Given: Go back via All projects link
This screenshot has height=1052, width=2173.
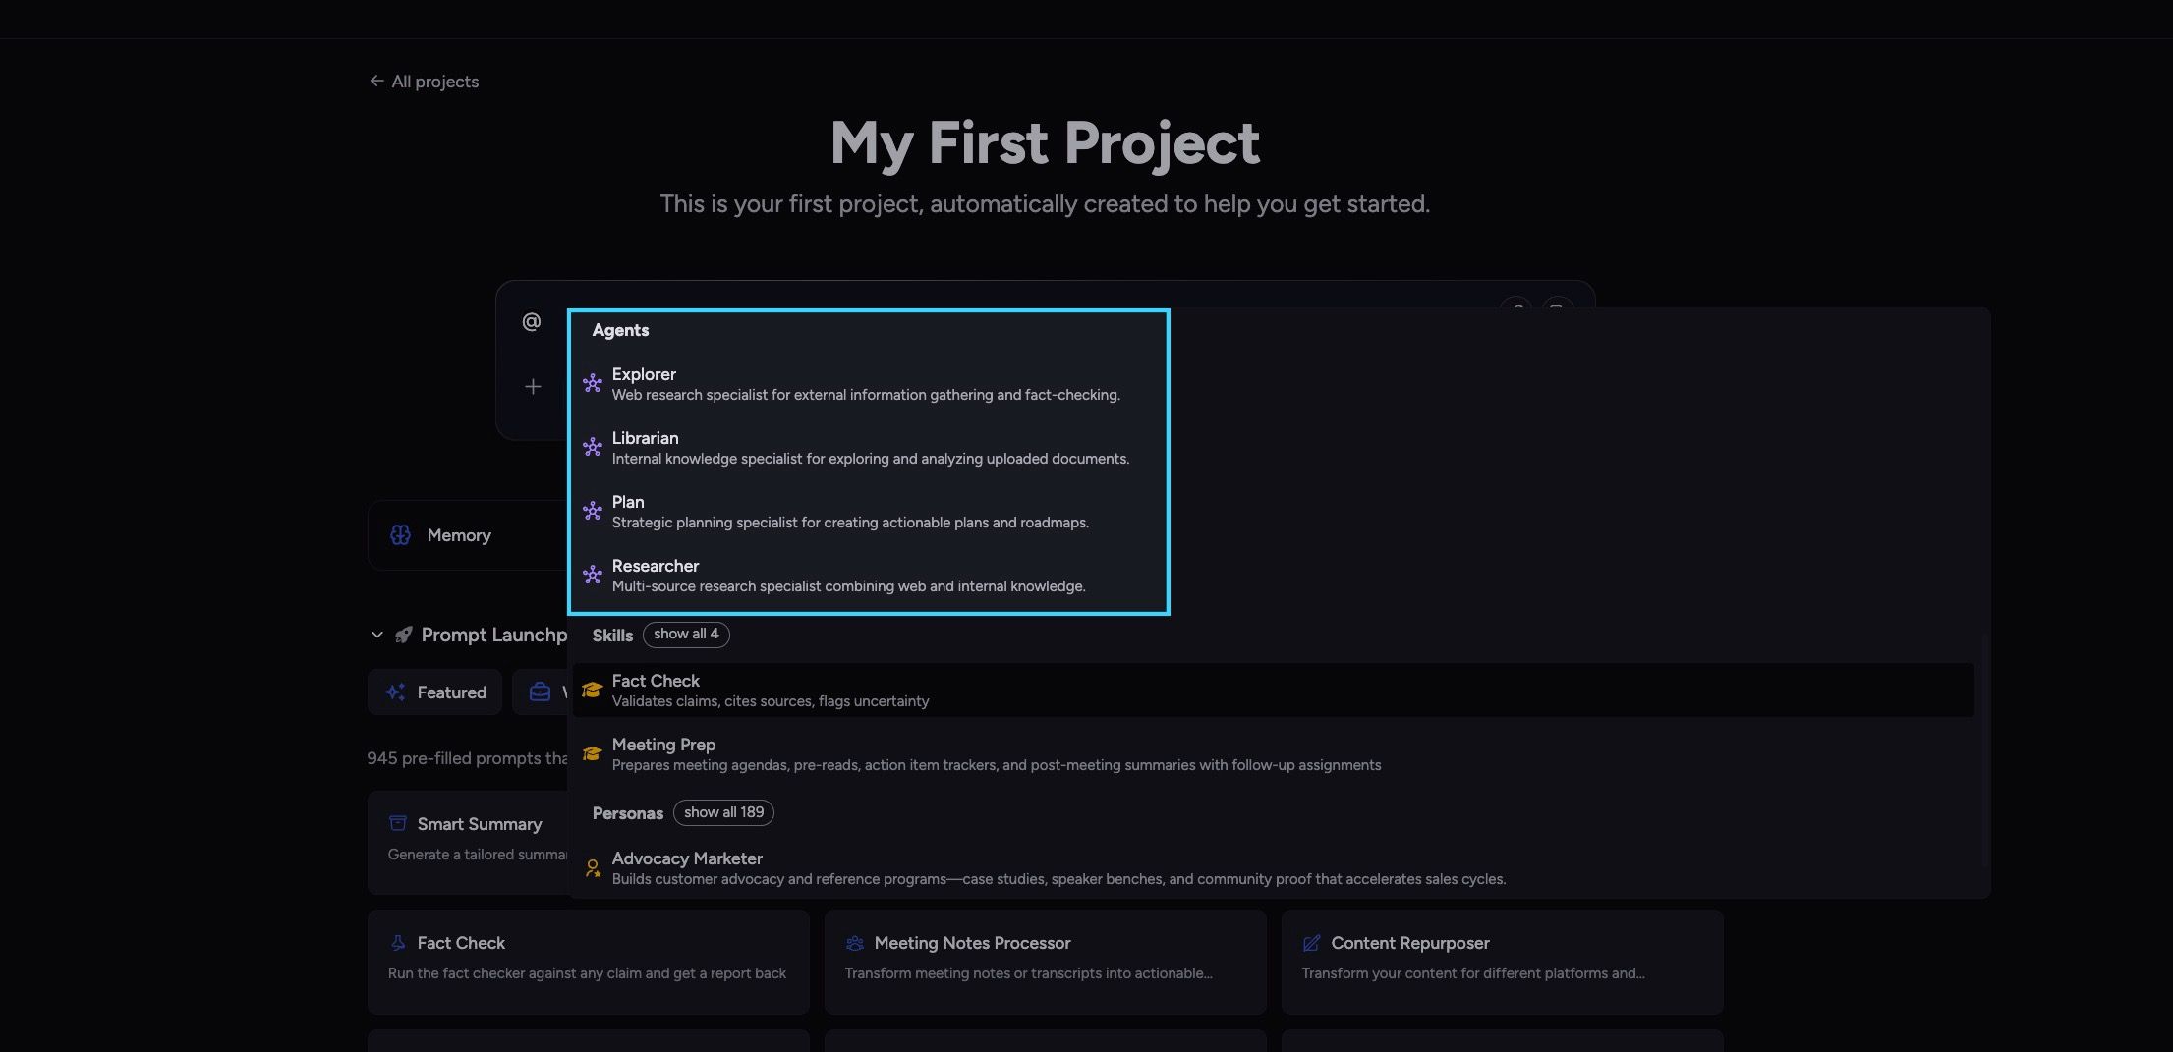Looking at the screenshot, I should pyautogui.click(x=424, y=82).
